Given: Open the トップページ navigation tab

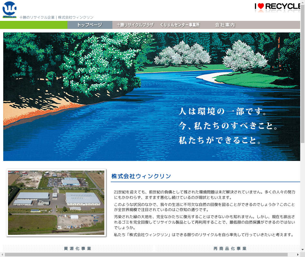Looking at the screenshot, I should point(90,25).
